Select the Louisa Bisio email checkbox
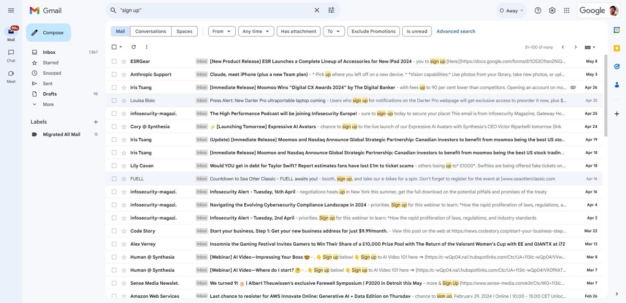This screenshot has height=303, width=626. [x=114, y=101]
